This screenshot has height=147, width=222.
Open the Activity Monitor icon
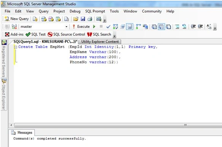[x=99, y=19]
